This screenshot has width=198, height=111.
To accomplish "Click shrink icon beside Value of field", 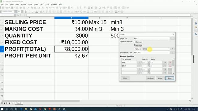I will point(173,49).
